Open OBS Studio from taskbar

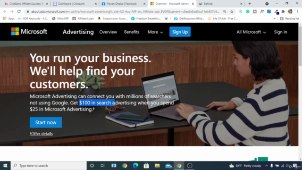click(x=190, y=166)
